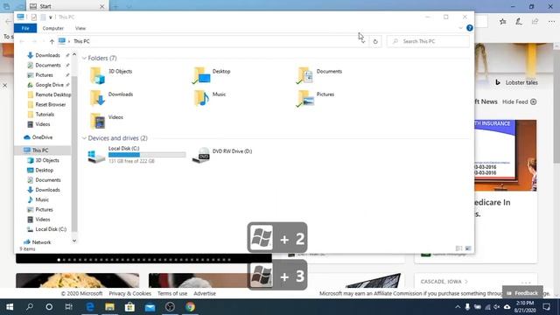Open Edge favorites star icon

pos(503,22)
